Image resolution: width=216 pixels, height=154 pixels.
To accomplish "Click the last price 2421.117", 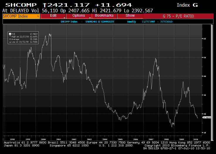I will coord(68,5).
